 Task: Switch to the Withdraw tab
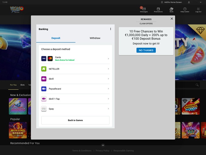click(95, 38)
